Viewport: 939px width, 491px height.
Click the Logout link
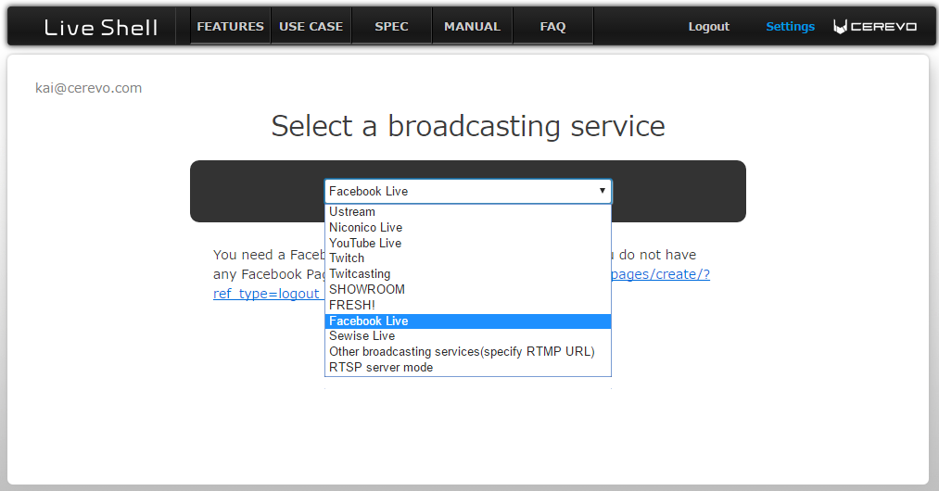pos(708,26)
